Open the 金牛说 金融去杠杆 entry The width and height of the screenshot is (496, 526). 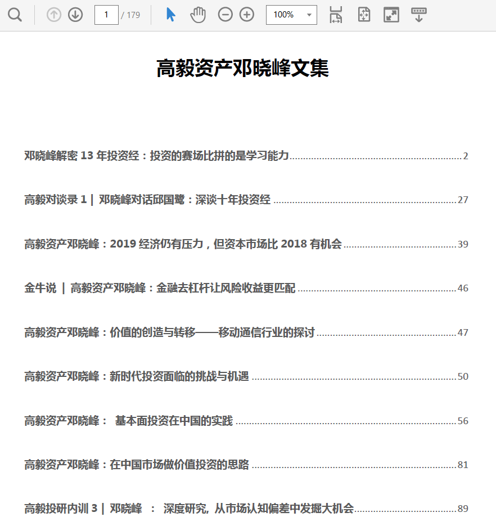pyautogui.click(x=159, y=288)
